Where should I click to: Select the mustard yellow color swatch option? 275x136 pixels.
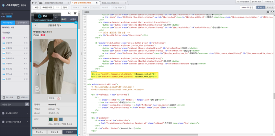[56, 120]
